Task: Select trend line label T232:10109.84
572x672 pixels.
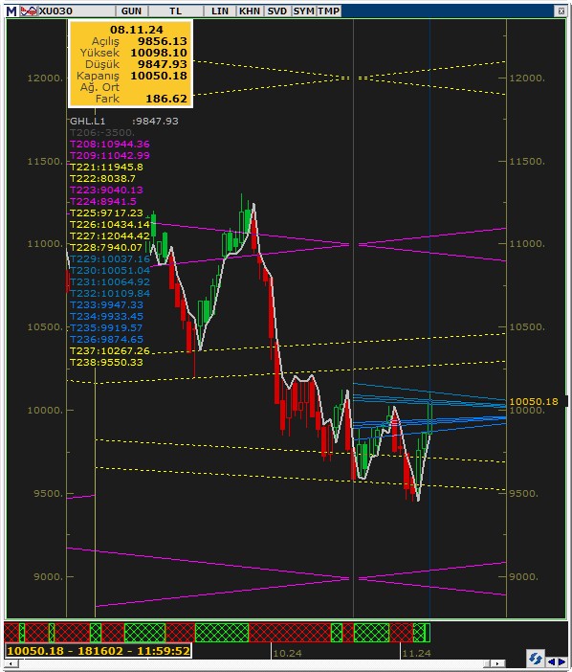Action: tap(110, 294)
